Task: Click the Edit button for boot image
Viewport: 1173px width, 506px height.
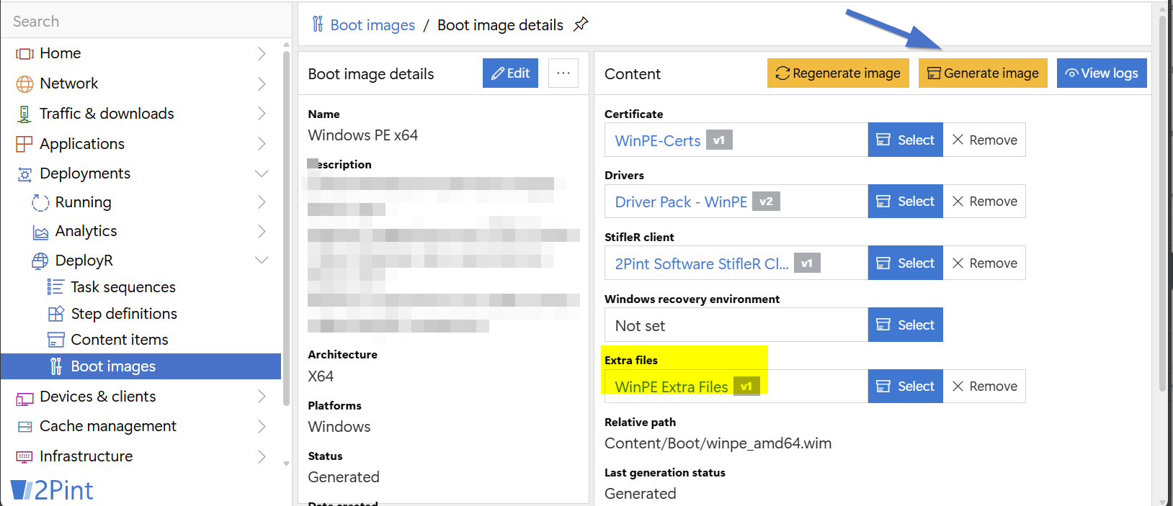Action: [x=510, y=73]
